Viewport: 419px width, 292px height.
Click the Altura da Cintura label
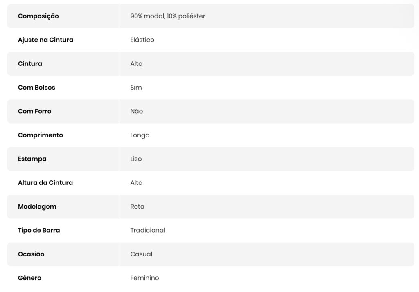[45, 183]
